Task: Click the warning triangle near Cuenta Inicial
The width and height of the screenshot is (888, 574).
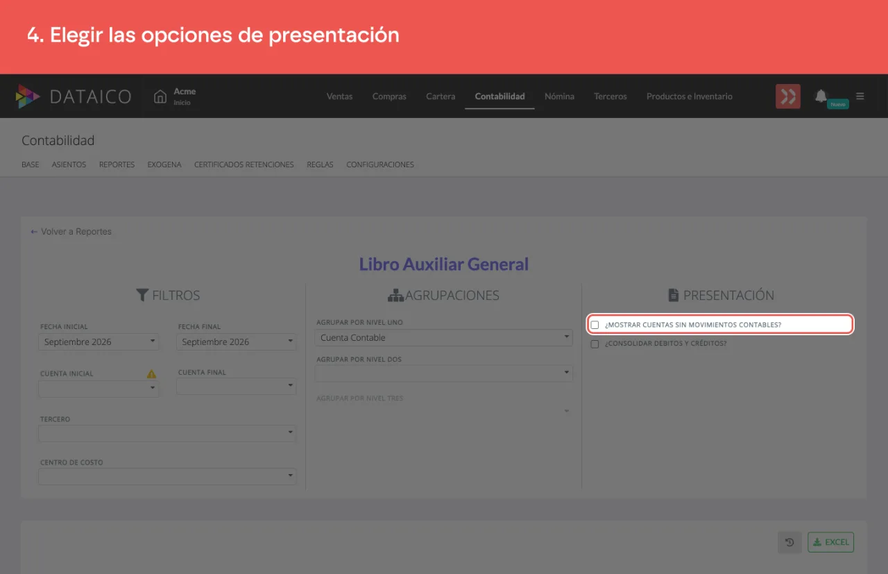Action: coord(151,373)
